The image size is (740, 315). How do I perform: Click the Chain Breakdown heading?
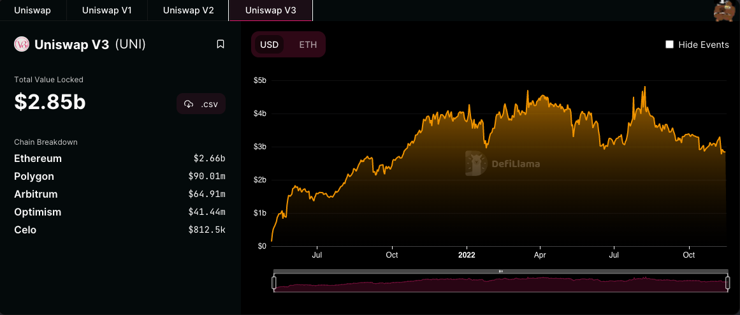pyautogui.click(x=46, y=142)
